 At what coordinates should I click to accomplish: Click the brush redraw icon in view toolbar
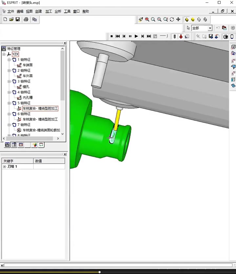click(141, 19)
